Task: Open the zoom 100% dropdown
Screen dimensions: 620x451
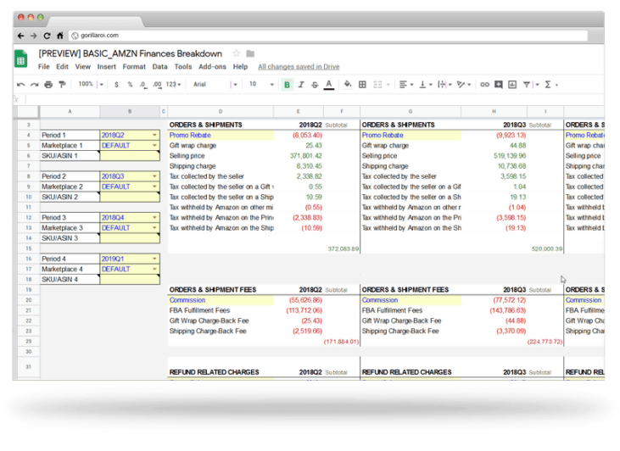Action: tap(91, 84)
